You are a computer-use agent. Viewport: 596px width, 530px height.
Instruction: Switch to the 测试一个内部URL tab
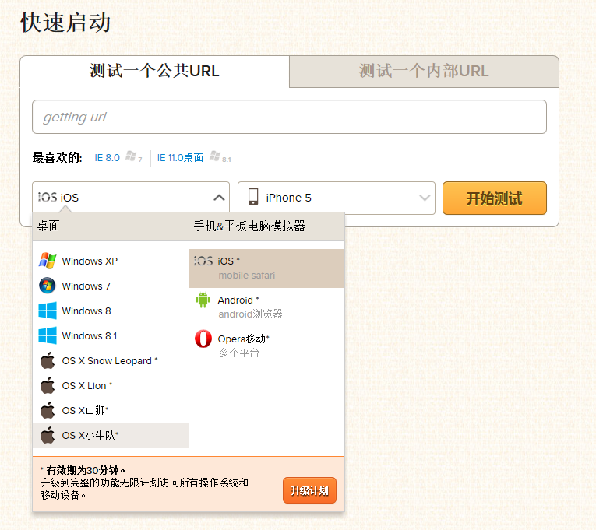click(424, 72)
